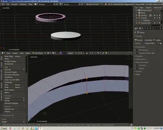Open the Mesh menu in viewport header
The width and height of the screenshot is (163, 130).
click(x=28, y=53)
